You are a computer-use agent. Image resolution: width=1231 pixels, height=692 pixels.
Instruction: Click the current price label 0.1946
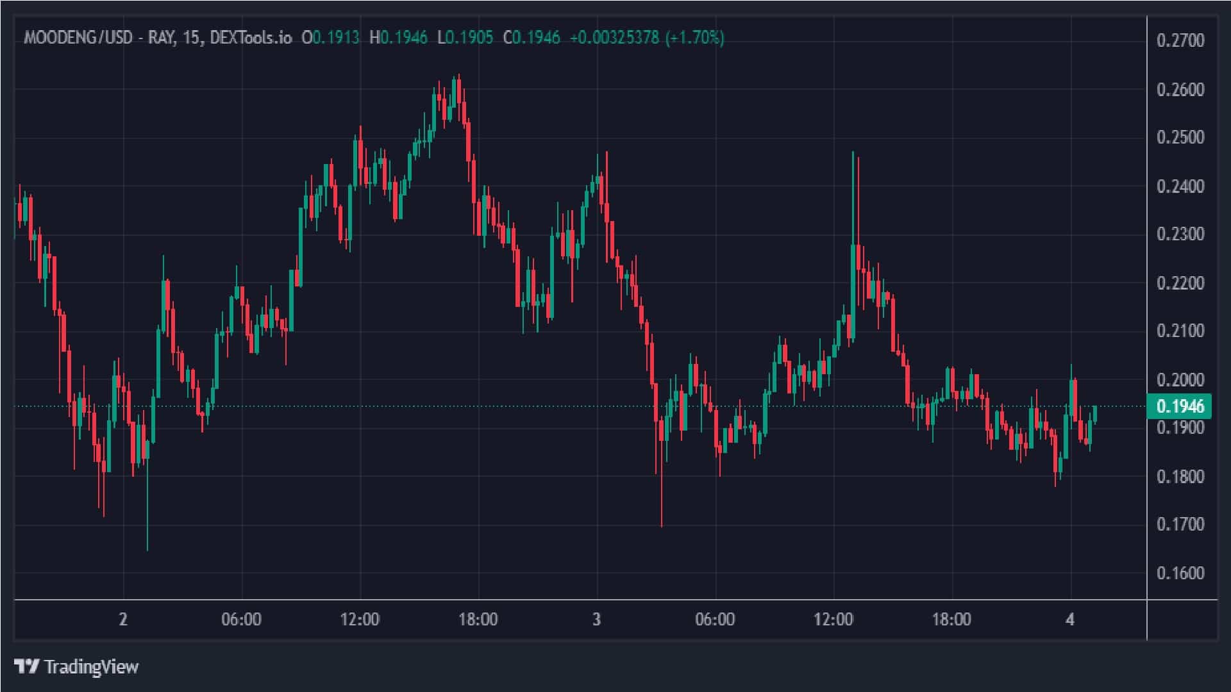point(1180,406)
